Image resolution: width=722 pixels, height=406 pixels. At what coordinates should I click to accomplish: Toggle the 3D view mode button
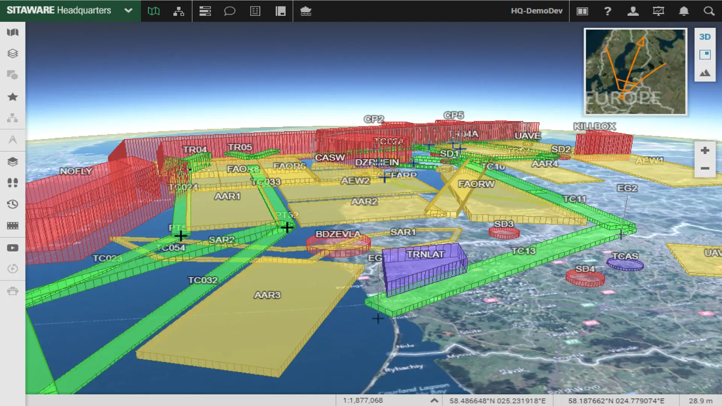pyautogui.click(x=705, y=37)
